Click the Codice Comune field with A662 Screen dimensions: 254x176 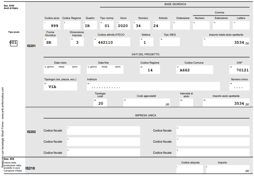click(x=195, y=69)
